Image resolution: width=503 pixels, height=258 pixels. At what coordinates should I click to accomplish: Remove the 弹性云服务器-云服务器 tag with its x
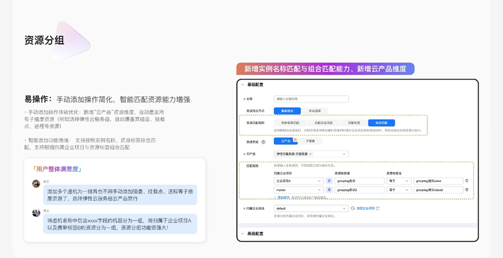click(x=311, y=154)
